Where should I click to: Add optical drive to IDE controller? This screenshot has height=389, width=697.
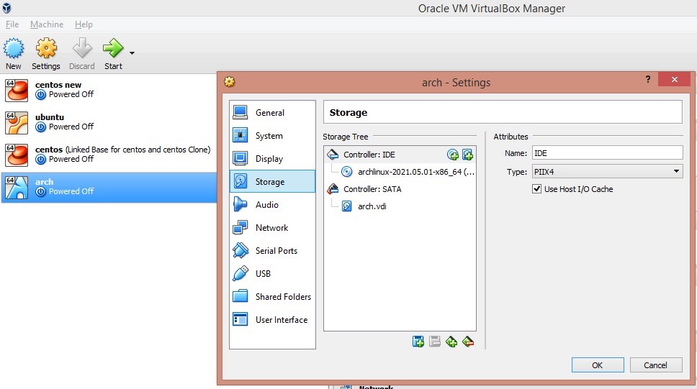(452, 155)
